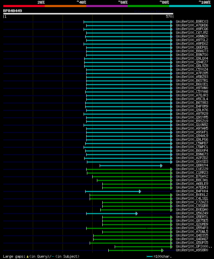Select the UniRef100_C5WPC1 label
Screen dimensions: 214x259
[x=192, y=147]
